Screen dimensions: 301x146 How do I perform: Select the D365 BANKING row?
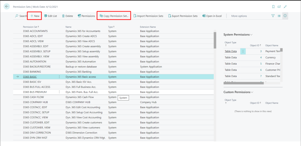tap(113, 72)
